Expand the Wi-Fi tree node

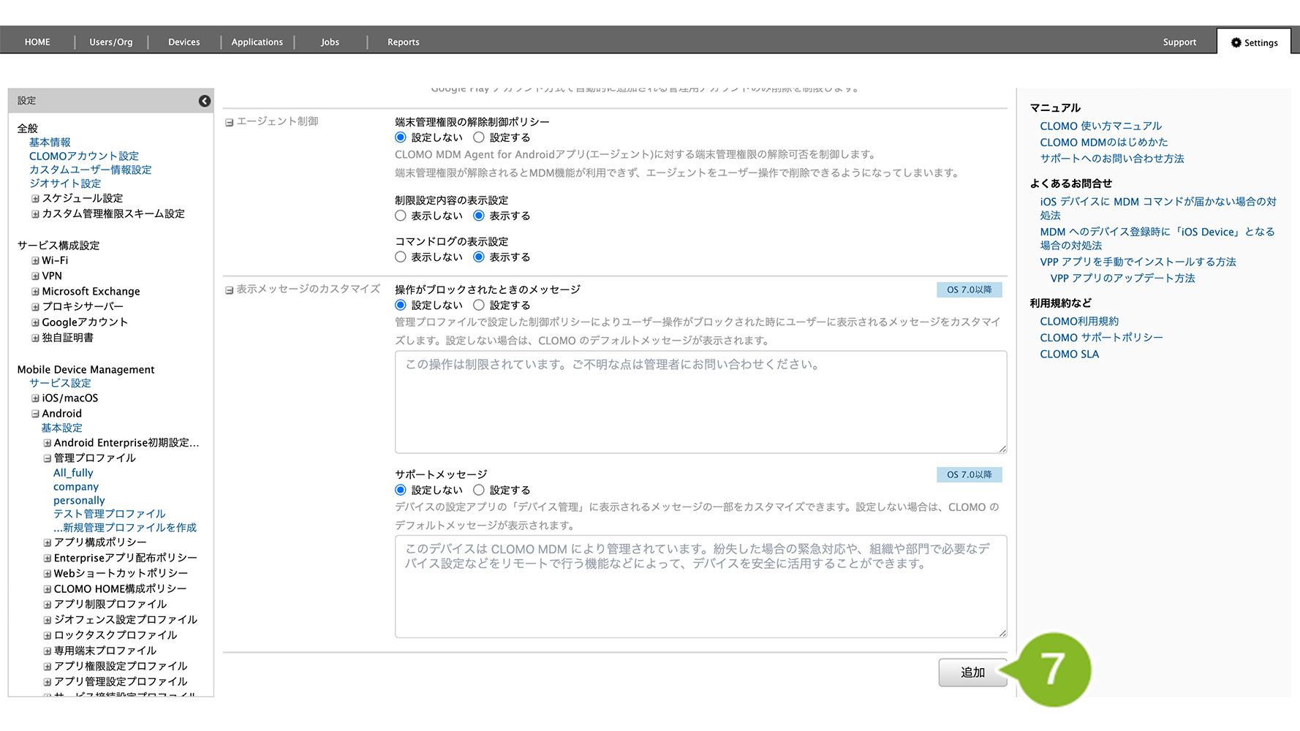click(x=35, y=261)
